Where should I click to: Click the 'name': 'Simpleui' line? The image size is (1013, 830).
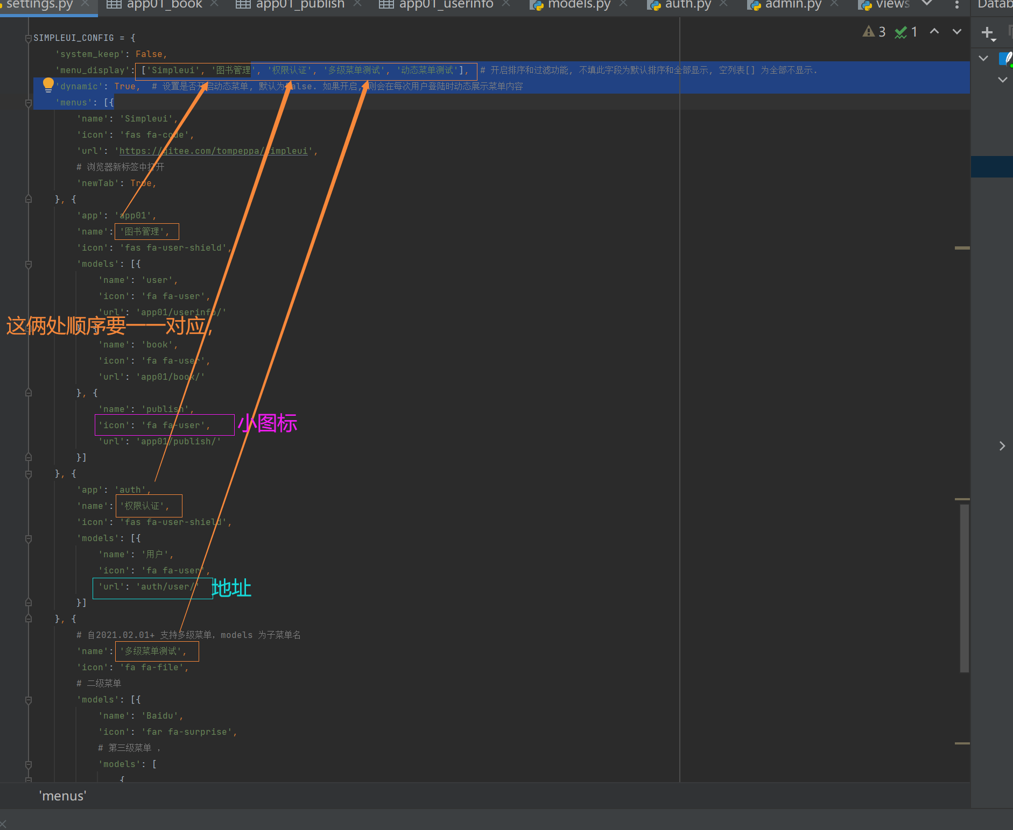click(x=127, y=119)
